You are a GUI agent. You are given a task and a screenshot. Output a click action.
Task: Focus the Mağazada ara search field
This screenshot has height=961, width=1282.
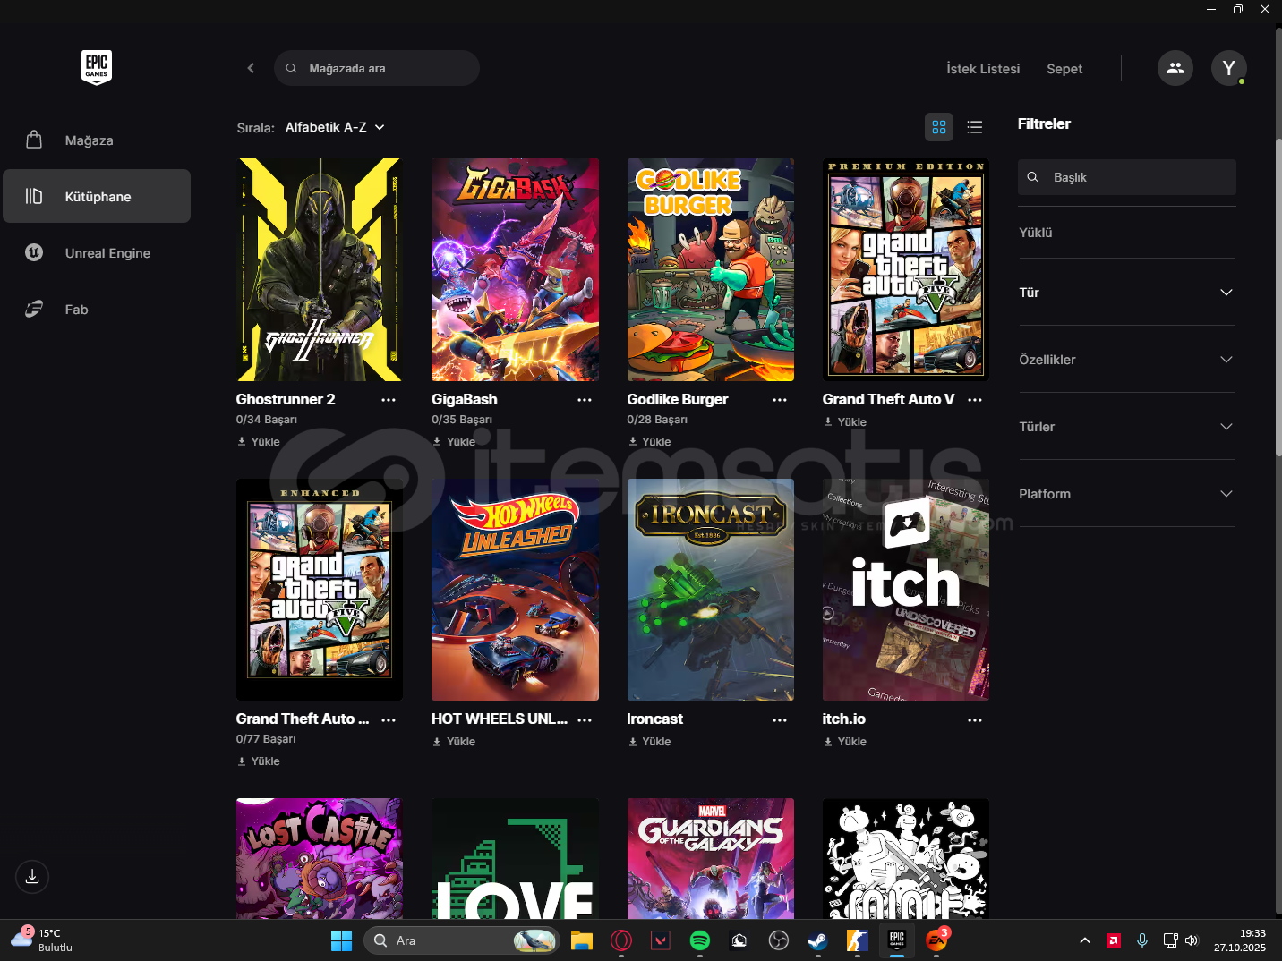pos(377,68)
